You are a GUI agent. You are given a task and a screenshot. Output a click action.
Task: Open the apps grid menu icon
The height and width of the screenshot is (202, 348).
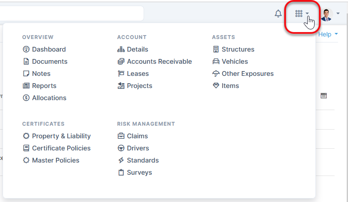pyautogui.click(x=299, y=14)
